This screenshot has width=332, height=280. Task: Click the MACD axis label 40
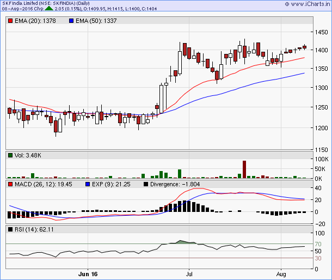pyautogui.click(x=318, y=188)
